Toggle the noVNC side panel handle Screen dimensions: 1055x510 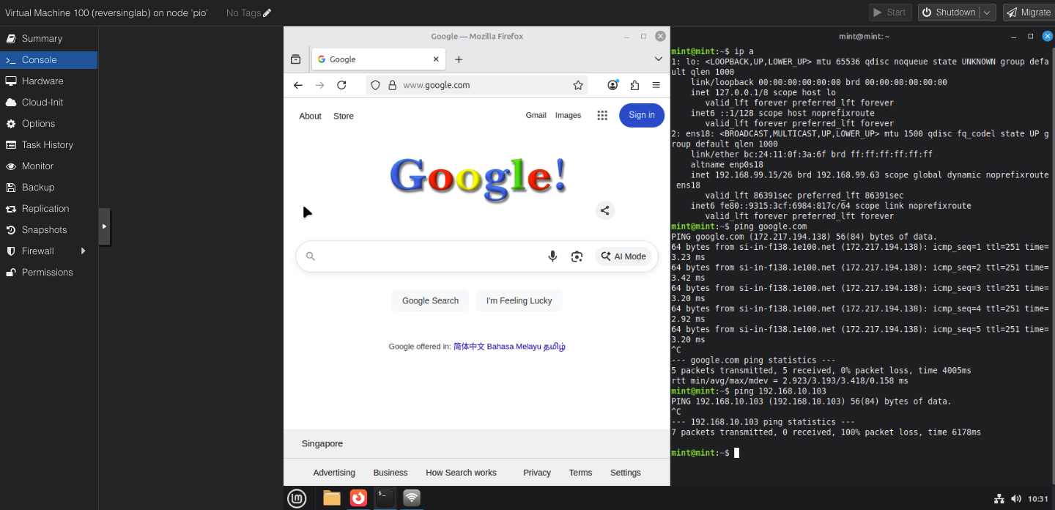(104, 226)
